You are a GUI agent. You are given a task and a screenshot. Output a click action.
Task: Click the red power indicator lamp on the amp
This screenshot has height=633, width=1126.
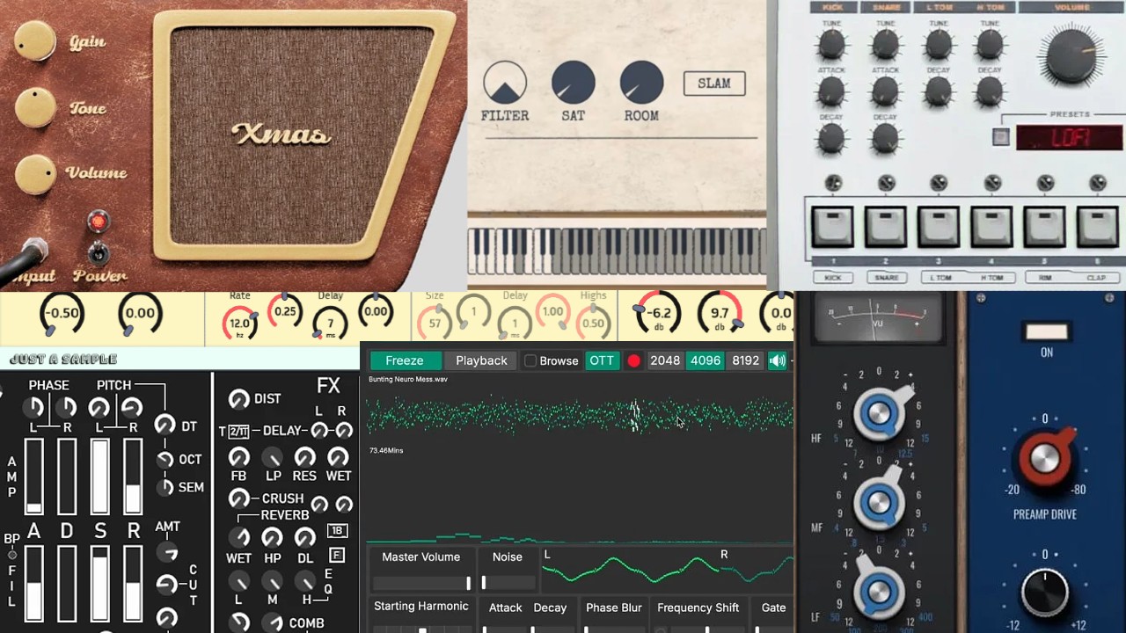click(x=98, y=222)
